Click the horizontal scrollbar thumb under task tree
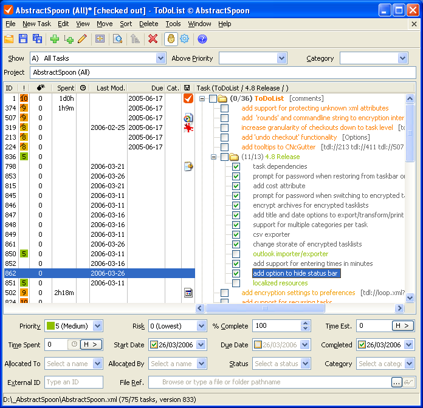The width and height of the screenshot is (423, 408). (265, 308)
